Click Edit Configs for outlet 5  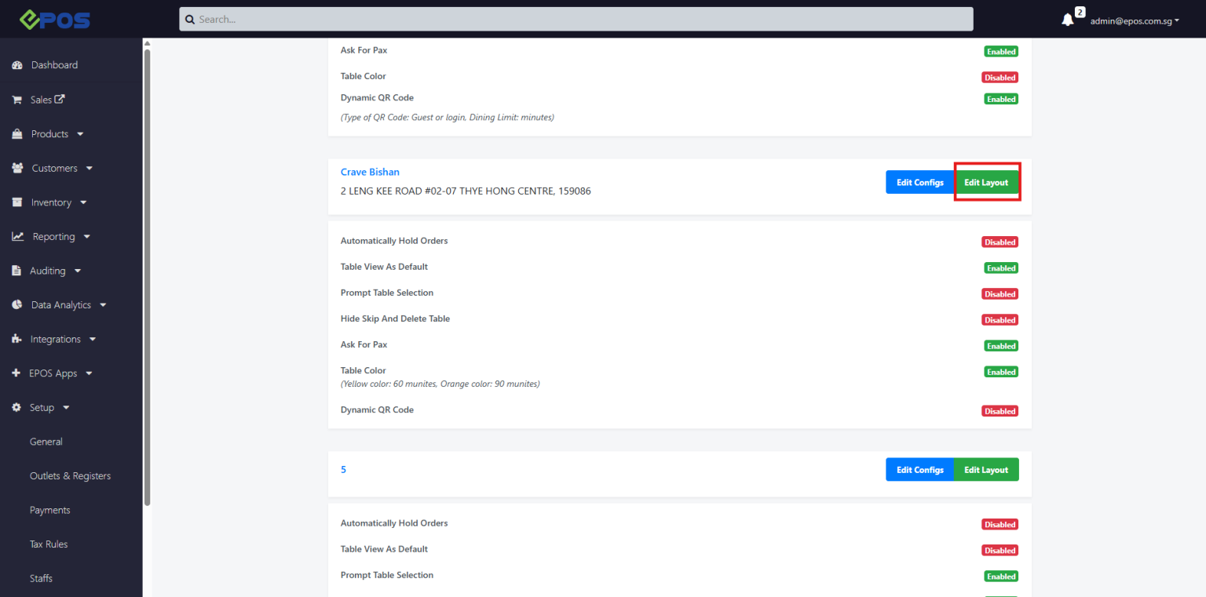919,470
